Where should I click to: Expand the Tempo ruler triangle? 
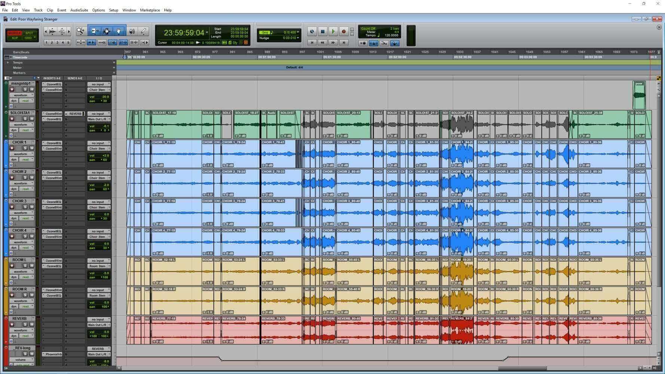pyautogui.click(x=7, y=62)
